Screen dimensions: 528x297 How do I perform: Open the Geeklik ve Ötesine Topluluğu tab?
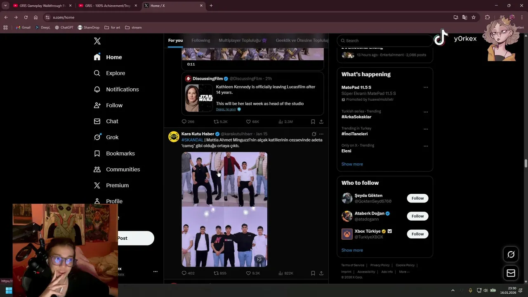point(302,40)
